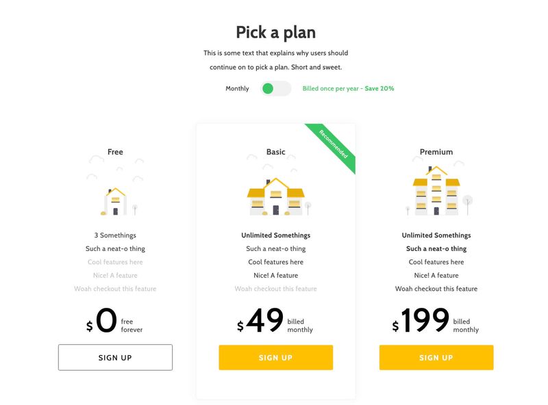The height and width of the screenshot is (405, 548).
Task: Expand the Free plan feature list
Action: tap(115, 261)
